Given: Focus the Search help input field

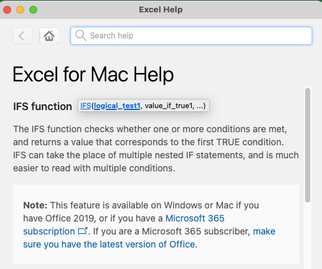Looking at the screenshot, I should (x=191, y=36).
